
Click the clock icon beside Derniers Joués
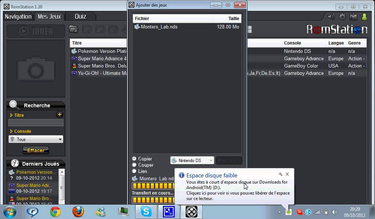pyautogui.click(x=15, y=163)
